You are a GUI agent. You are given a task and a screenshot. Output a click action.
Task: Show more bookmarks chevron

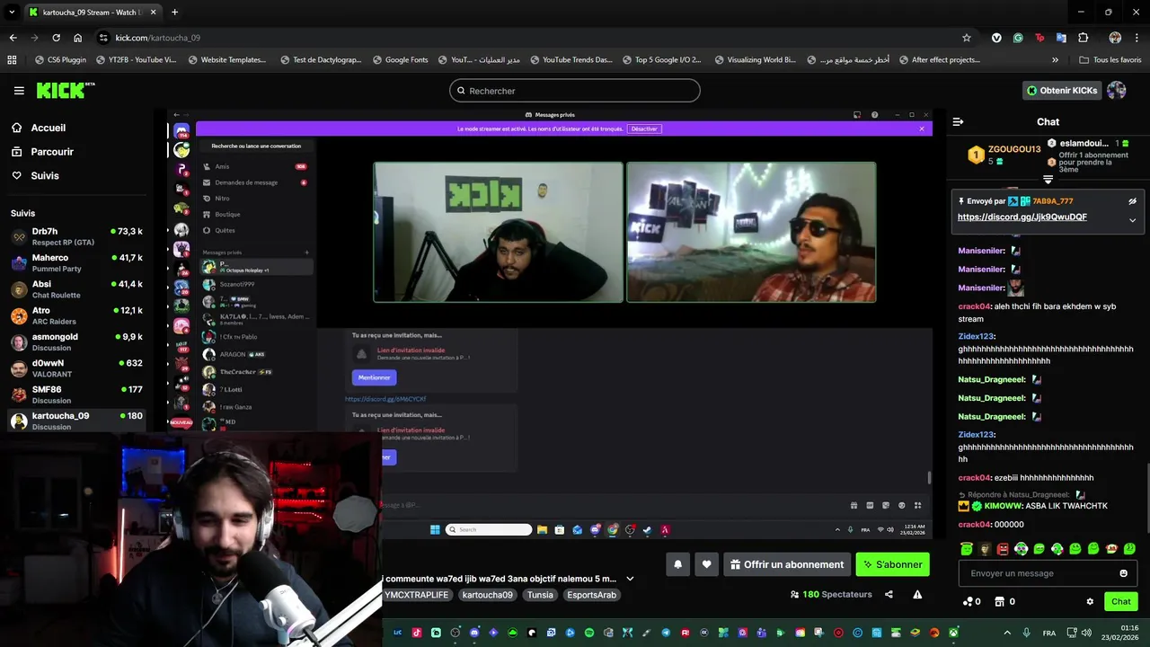pos(1055,60)
